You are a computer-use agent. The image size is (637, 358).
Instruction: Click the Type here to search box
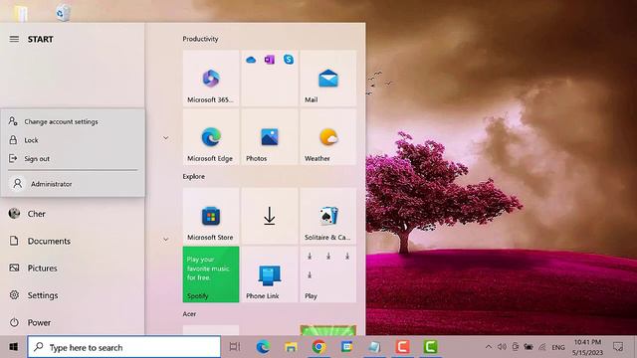(x=124, y=347)
